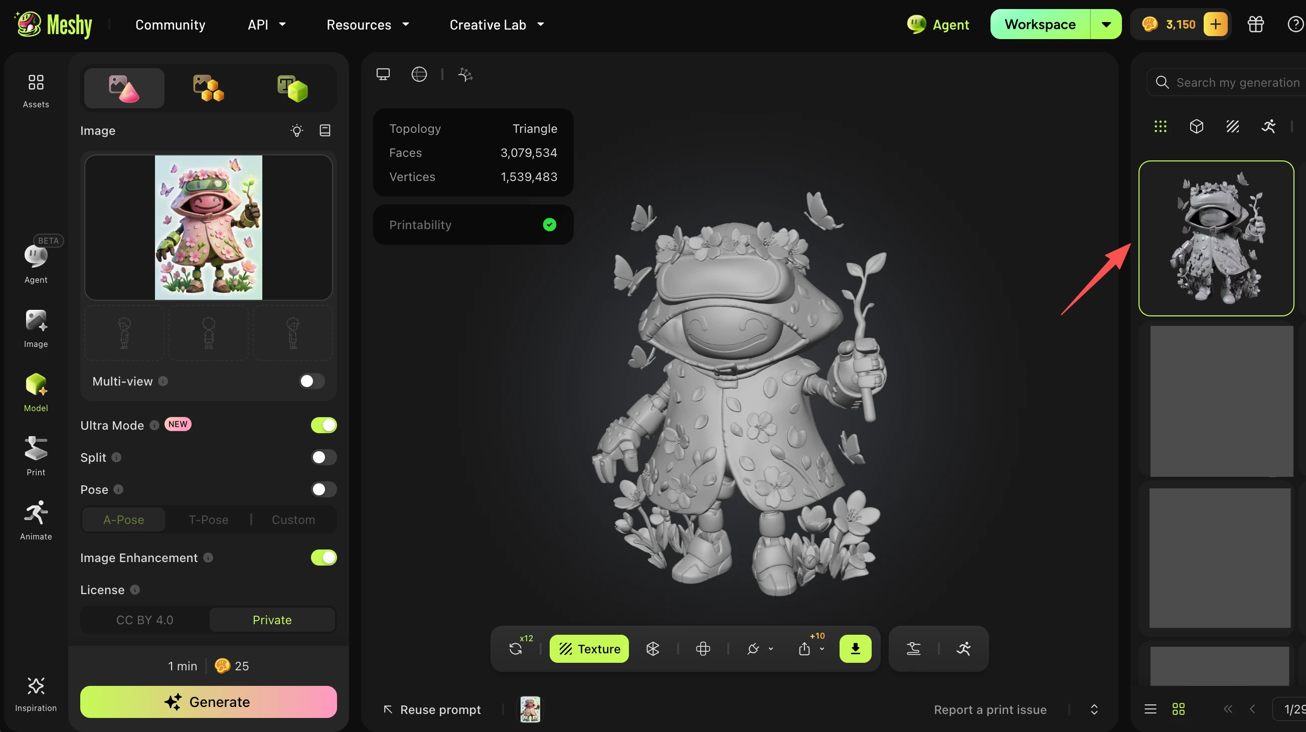Screen dimensions: 1306x732
Task: Click the green download icon button
Action: click(x=855, y=648)
